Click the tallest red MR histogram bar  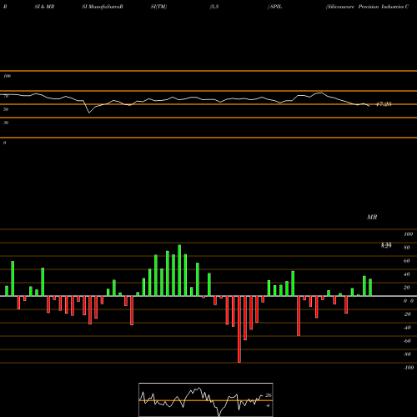239,329
